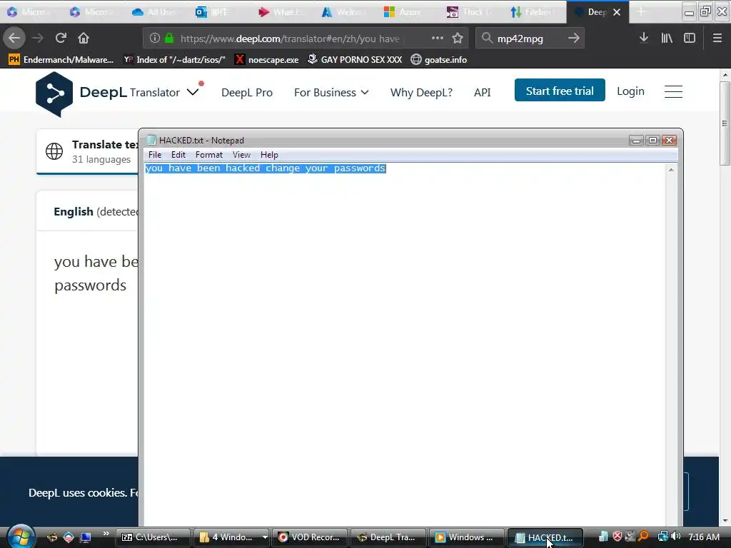Open the Windows Start orb
Image resolution: width=731 pixels, height=548 pixels.
[21, 537]
